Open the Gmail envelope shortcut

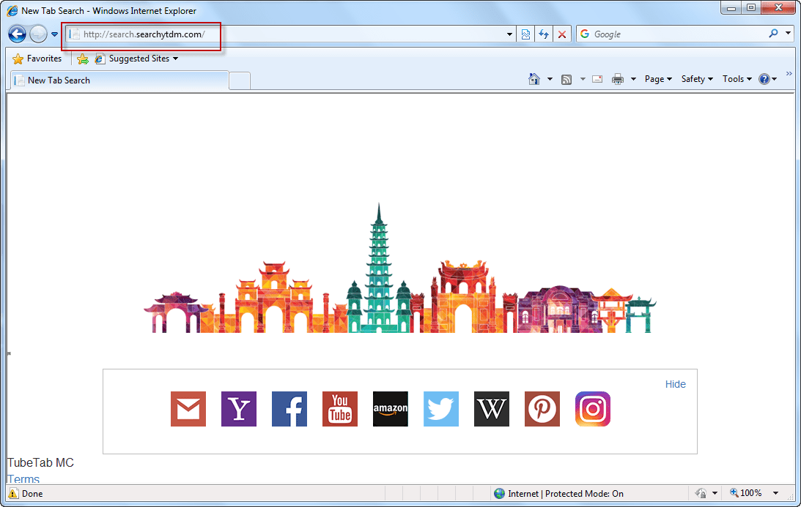click(x=188, y=409)
